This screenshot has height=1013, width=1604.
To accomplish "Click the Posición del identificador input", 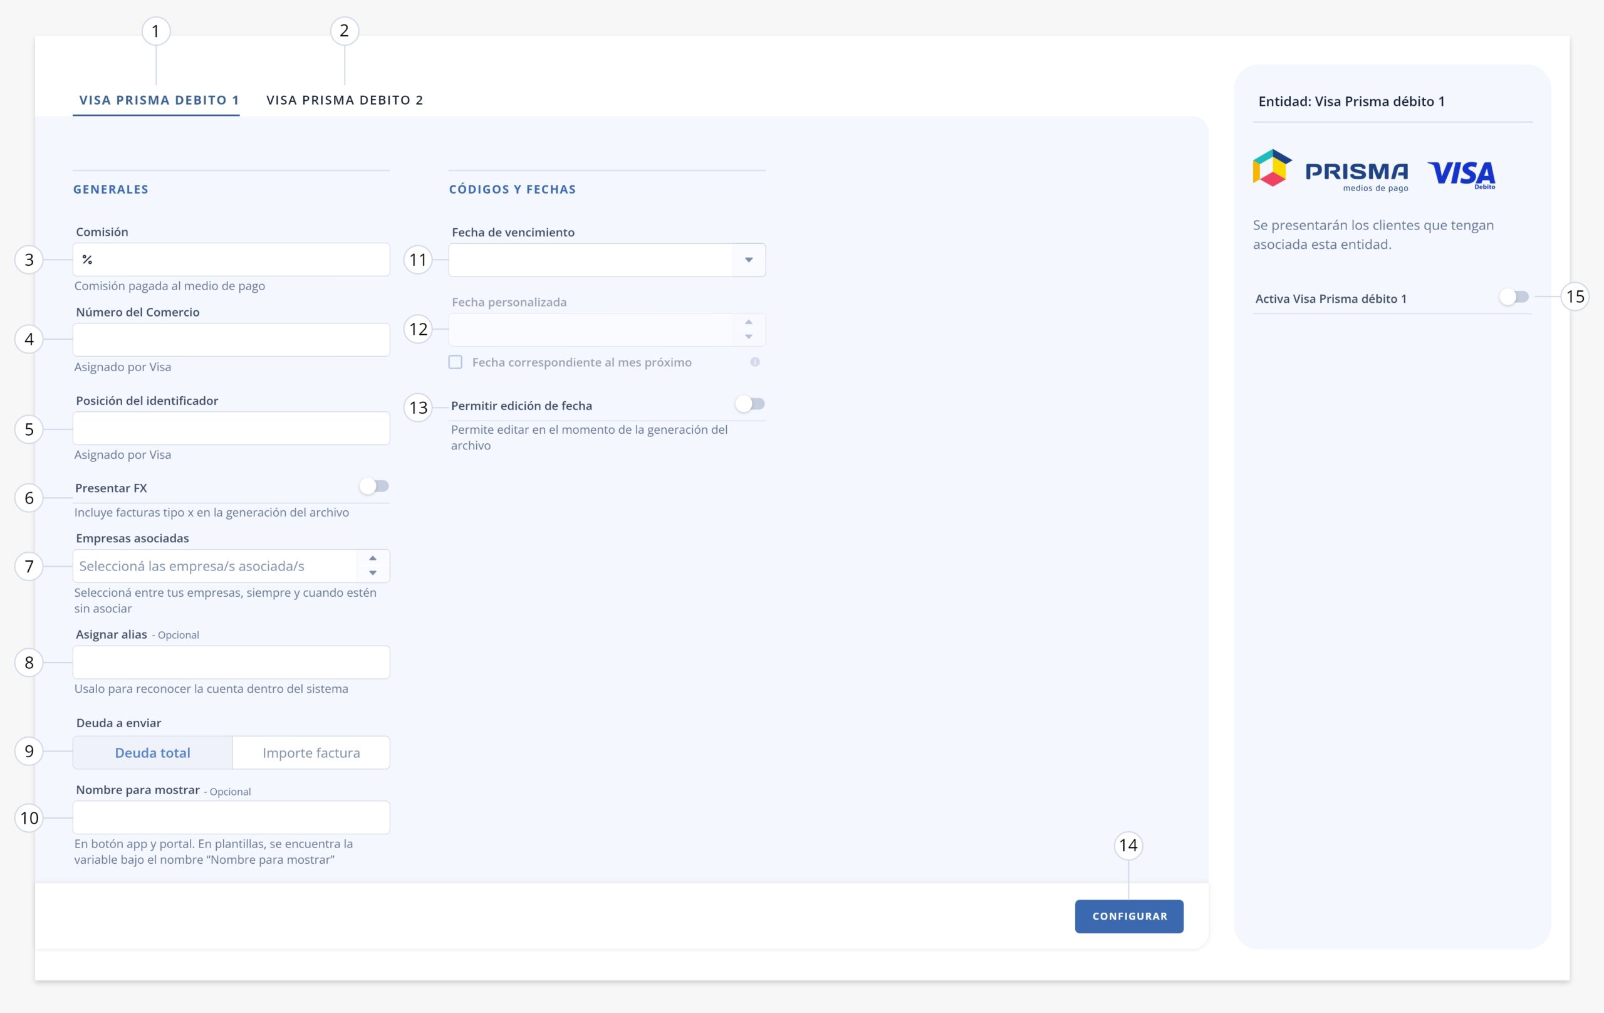I will [231, 428].
